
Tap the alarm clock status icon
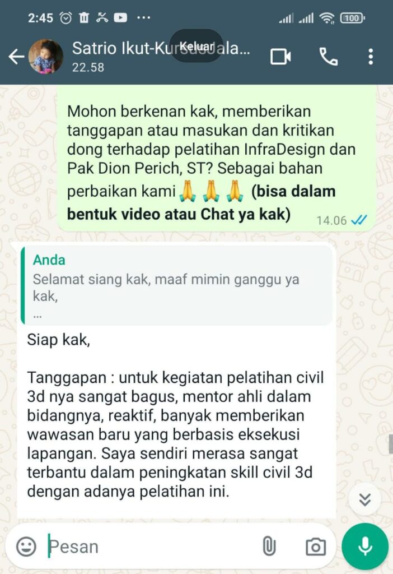point(66,17)
